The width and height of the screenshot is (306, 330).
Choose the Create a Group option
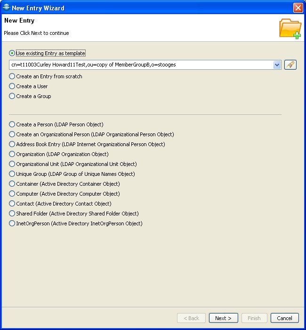[x=12, y=96]
